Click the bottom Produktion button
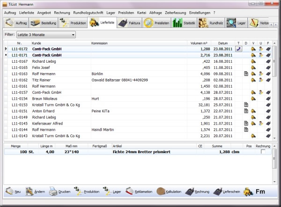The height and width of the screenshot is (207, 281). 87,192
